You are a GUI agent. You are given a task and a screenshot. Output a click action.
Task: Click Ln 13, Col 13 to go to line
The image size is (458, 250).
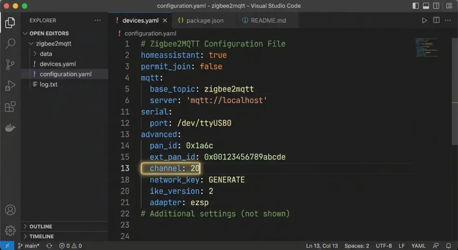[x=322, y=246]
